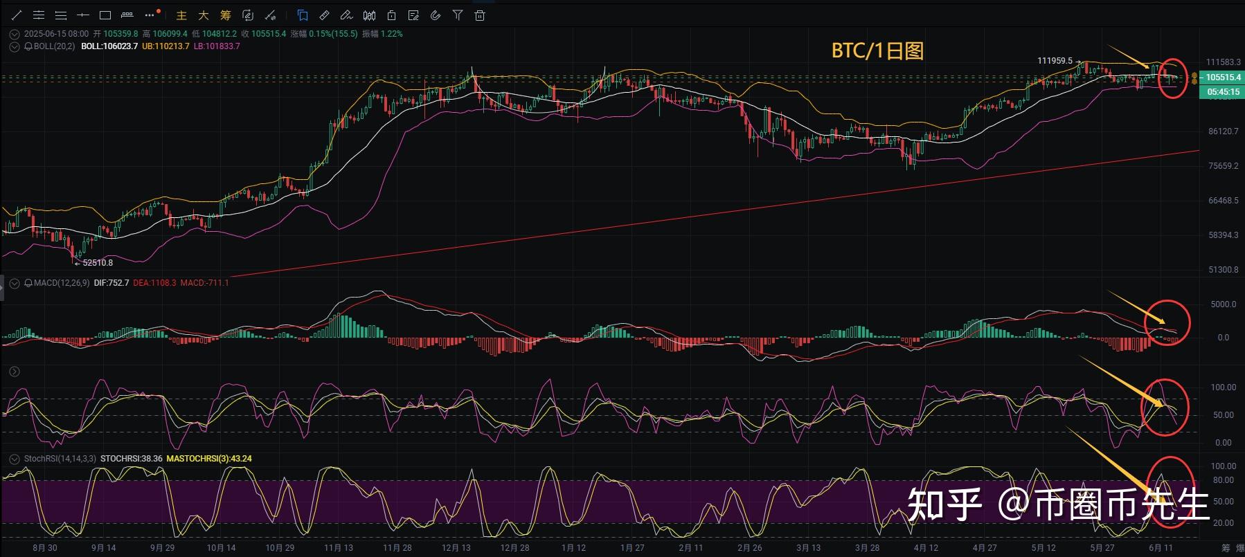1245x557 pixels.
Task: Toggle the magnet snap mode
Action: (x=436, y=15)
